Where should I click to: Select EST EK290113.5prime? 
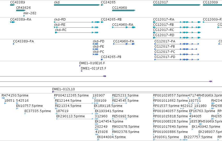coord(75,119)
